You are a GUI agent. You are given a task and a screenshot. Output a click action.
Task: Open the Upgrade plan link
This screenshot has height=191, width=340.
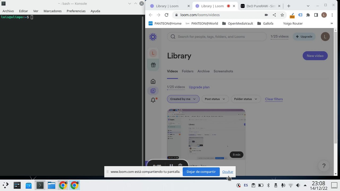click(x=199, y=87)
